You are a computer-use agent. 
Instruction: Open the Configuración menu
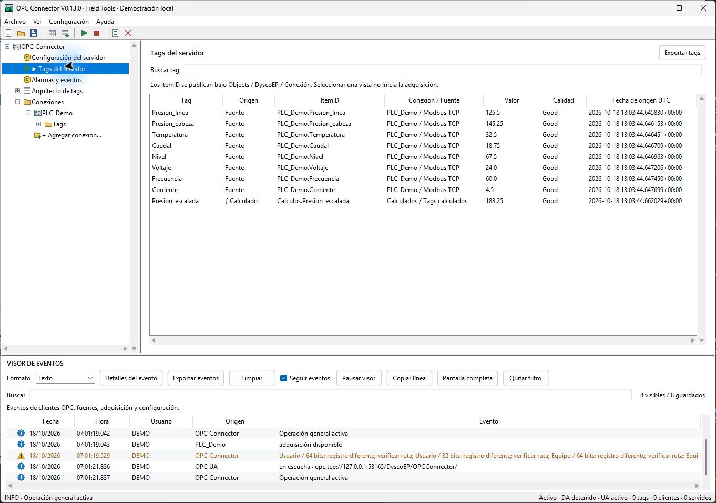click(x=69, y=22)
